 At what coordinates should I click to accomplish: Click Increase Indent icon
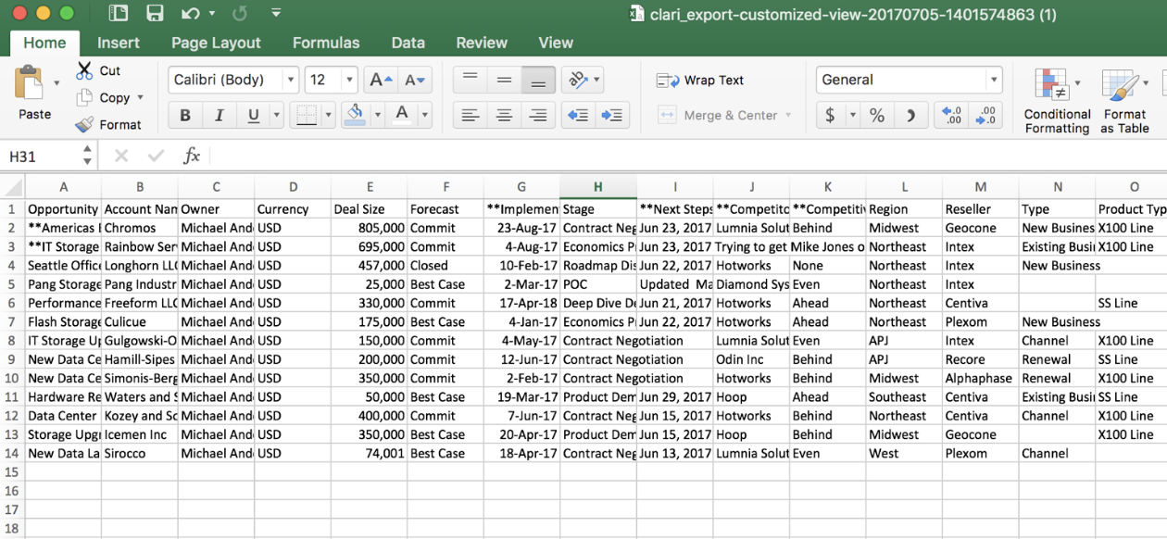[x=612, y=116]
